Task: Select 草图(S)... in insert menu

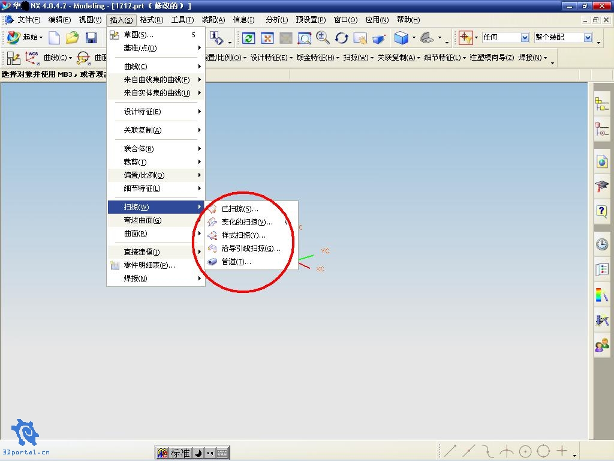Action: pos(156,34)
